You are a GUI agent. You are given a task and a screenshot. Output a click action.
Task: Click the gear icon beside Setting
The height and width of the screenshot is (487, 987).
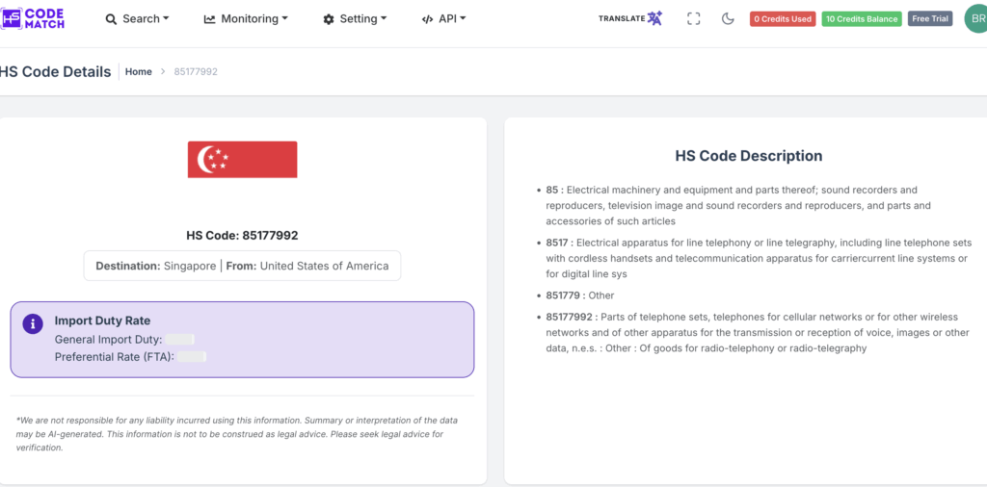(329, 19)
